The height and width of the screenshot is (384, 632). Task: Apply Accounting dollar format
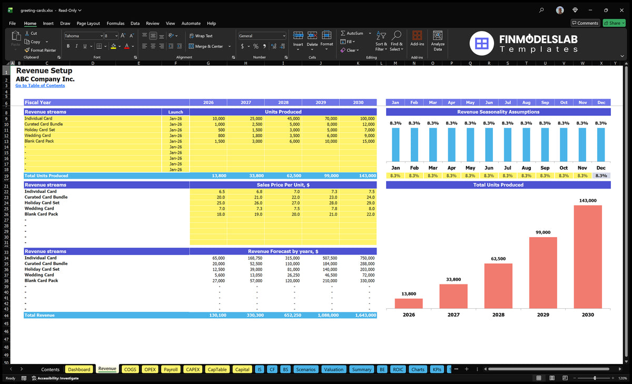tap(242, 46)
